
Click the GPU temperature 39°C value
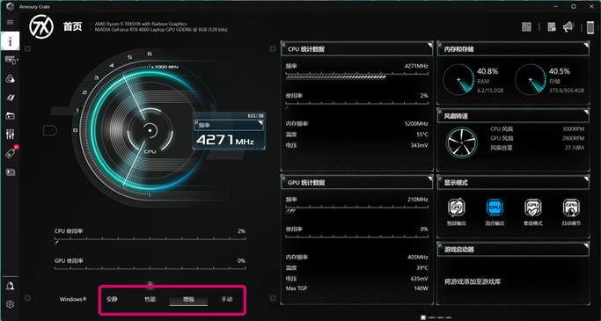[422, 267]
